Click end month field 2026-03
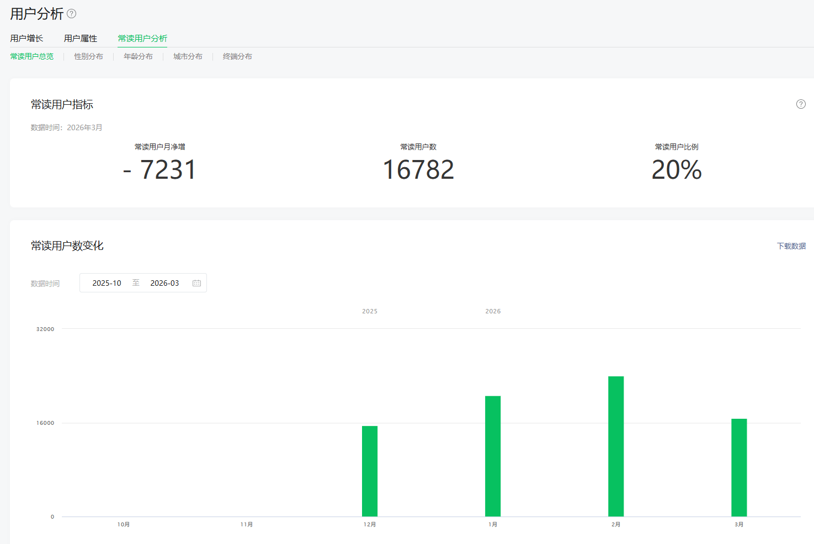Screen dimensions: 814x544 click(164, 283)
